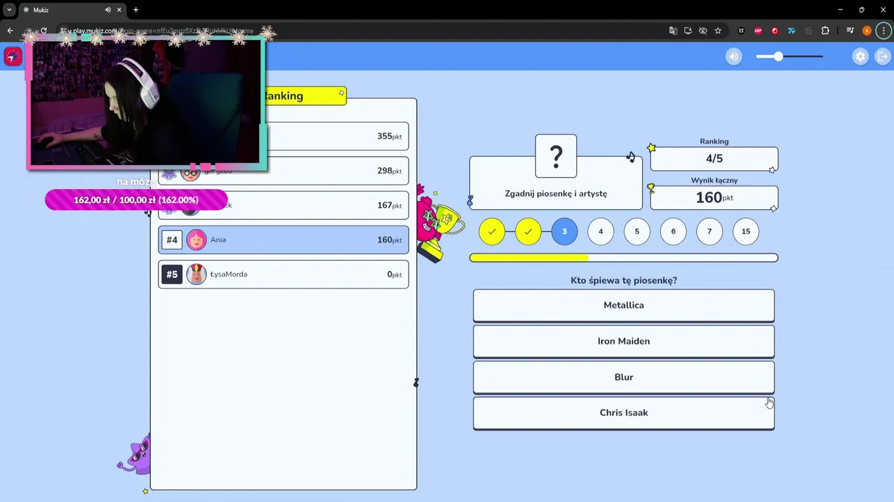Click the streamer webcam overlay
This screenshot has height=502, width=894.
[146, 103]
